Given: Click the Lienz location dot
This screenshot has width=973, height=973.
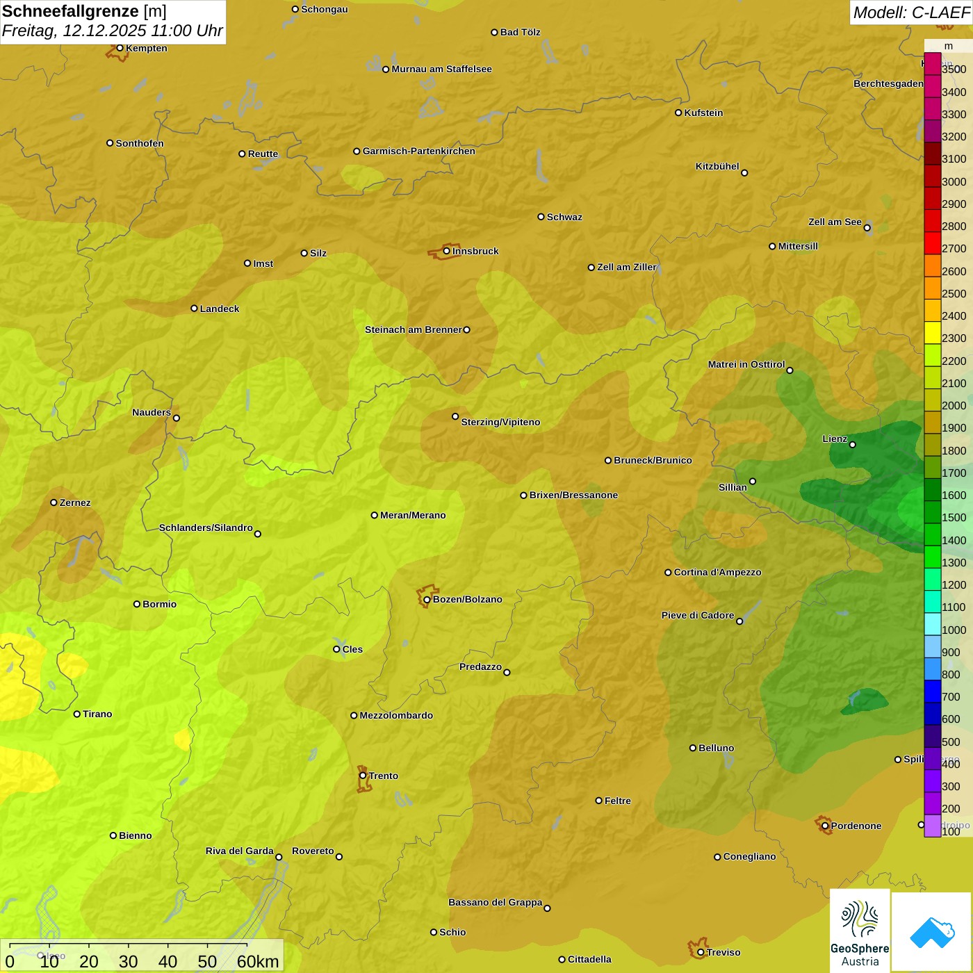Looking at the screenshot, I should tap(853, 444).
